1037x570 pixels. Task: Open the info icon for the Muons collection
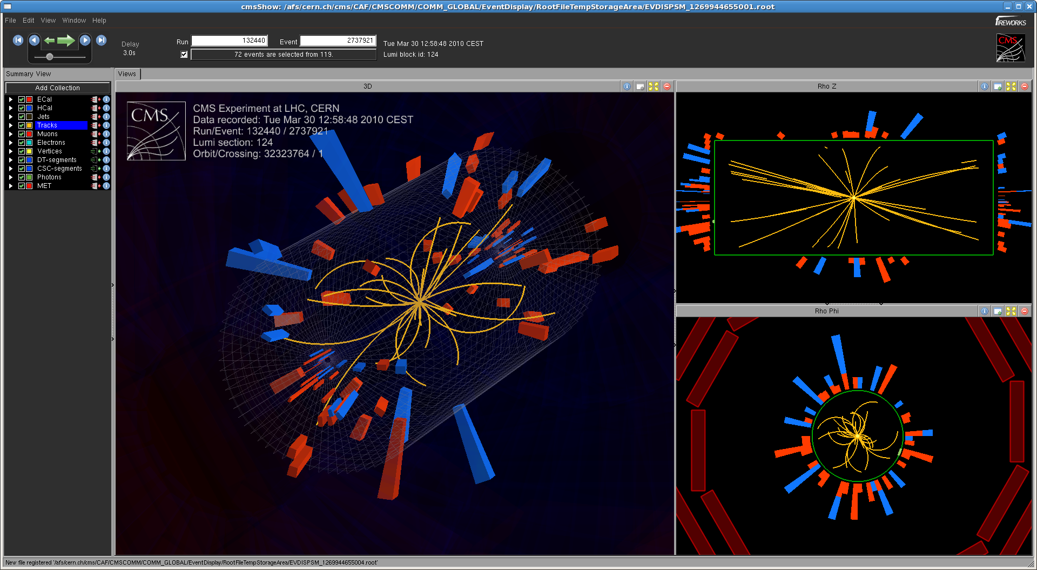coord(106,134)
